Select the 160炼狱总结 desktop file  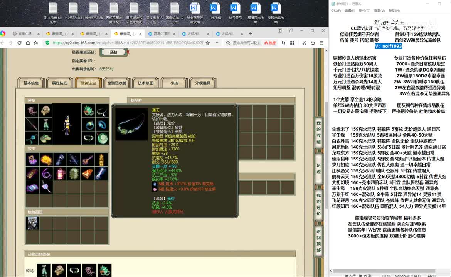tap(94, 12)
